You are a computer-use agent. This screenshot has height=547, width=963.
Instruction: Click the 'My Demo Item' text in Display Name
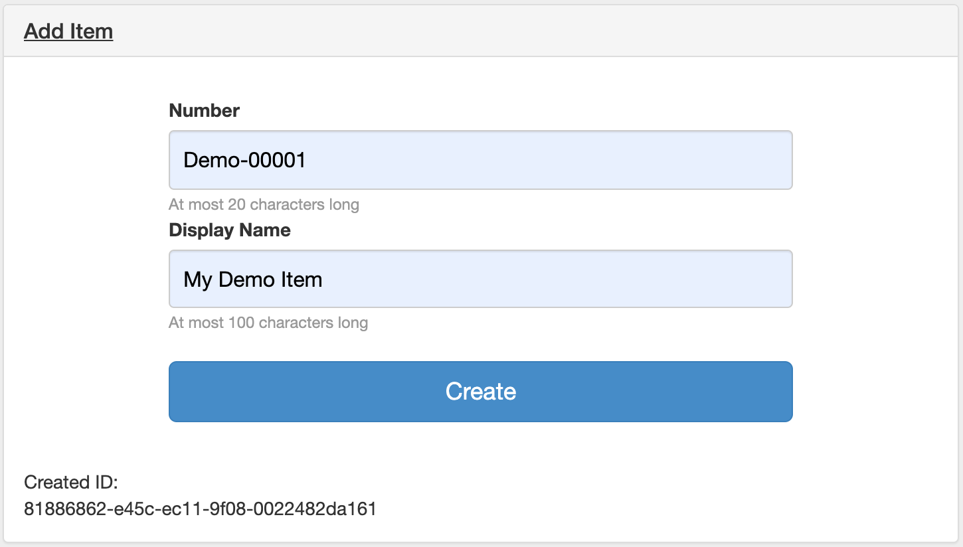(252, 279)
